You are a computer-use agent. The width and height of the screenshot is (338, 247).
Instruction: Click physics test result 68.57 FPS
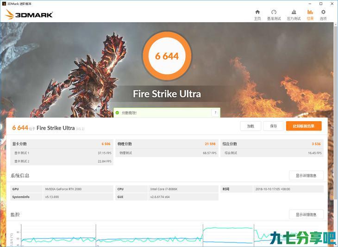click(x=210, y=153)
